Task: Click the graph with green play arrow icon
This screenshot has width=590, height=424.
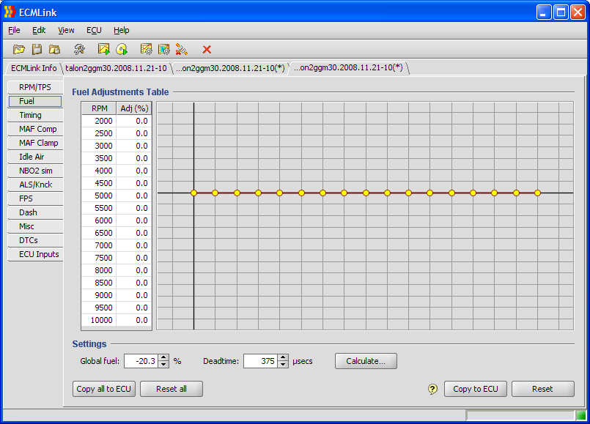Action: click(x=104, y=49)
